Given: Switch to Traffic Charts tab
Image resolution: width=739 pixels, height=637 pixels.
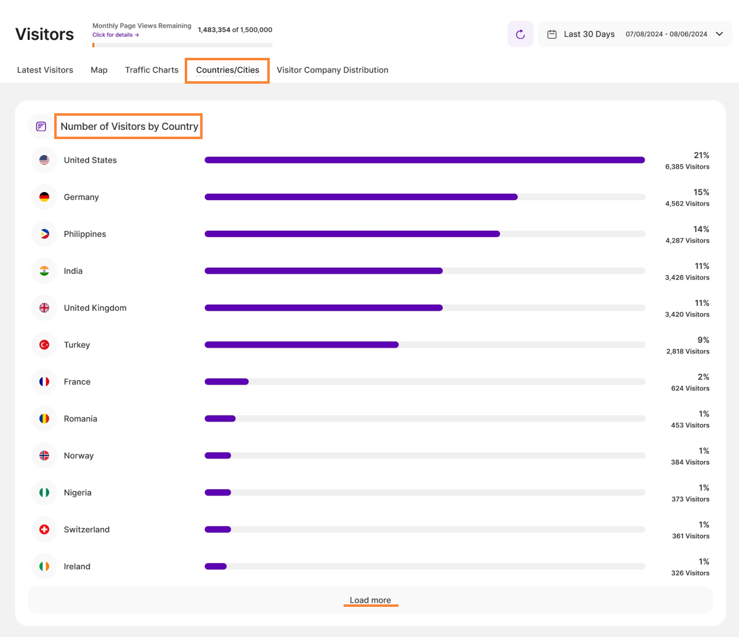Looking at the screenshot, I should coord(151,70).
